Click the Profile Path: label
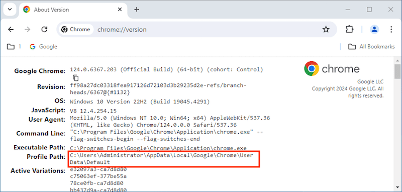Image resolution: width=402 pixels, height=192 pixels. (46, 157)
